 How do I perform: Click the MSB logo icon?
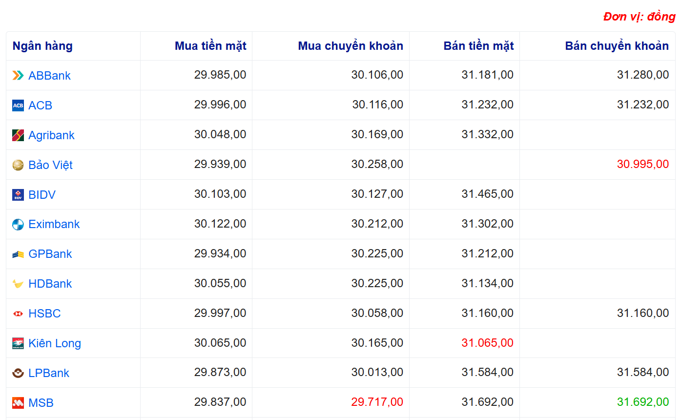(18, 403)
